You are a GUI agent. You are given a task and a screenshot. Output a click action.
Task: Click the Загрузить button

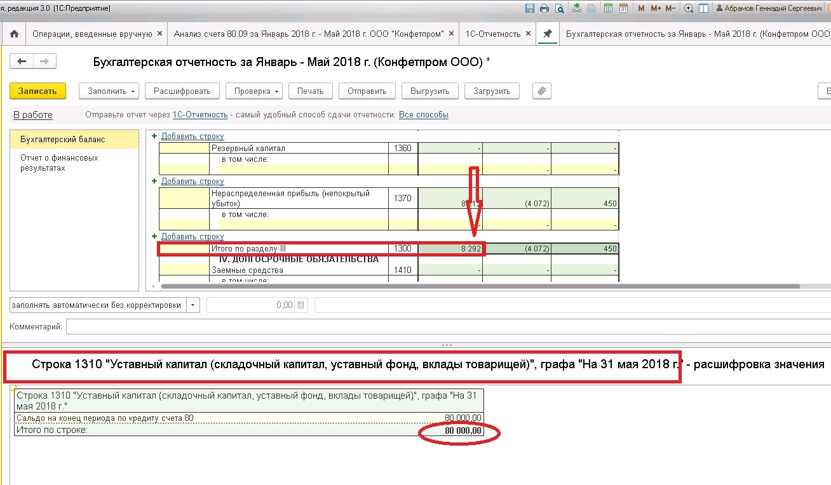click(492, 91)
